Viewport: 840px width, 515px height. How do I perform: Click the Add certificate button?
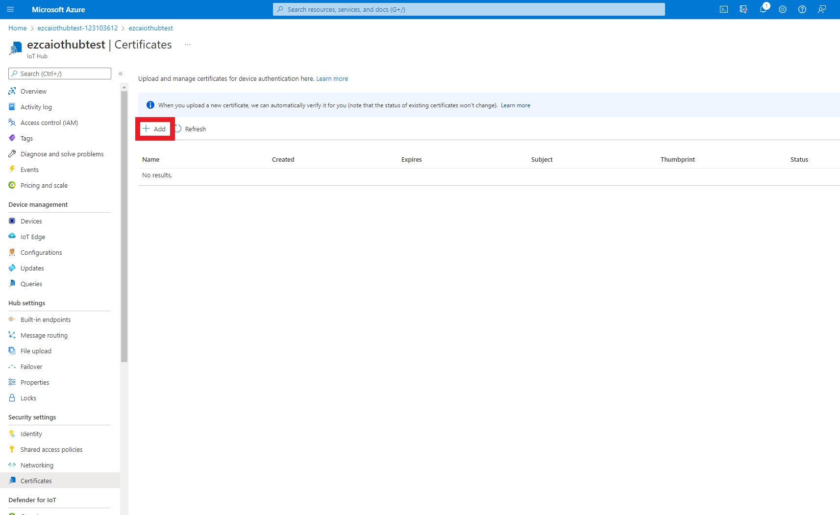(154, 129)
